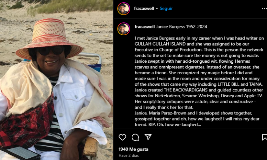Open the three-dot more options menu
Viewport: 267px width, 160px height.
(x=264, y=9)
